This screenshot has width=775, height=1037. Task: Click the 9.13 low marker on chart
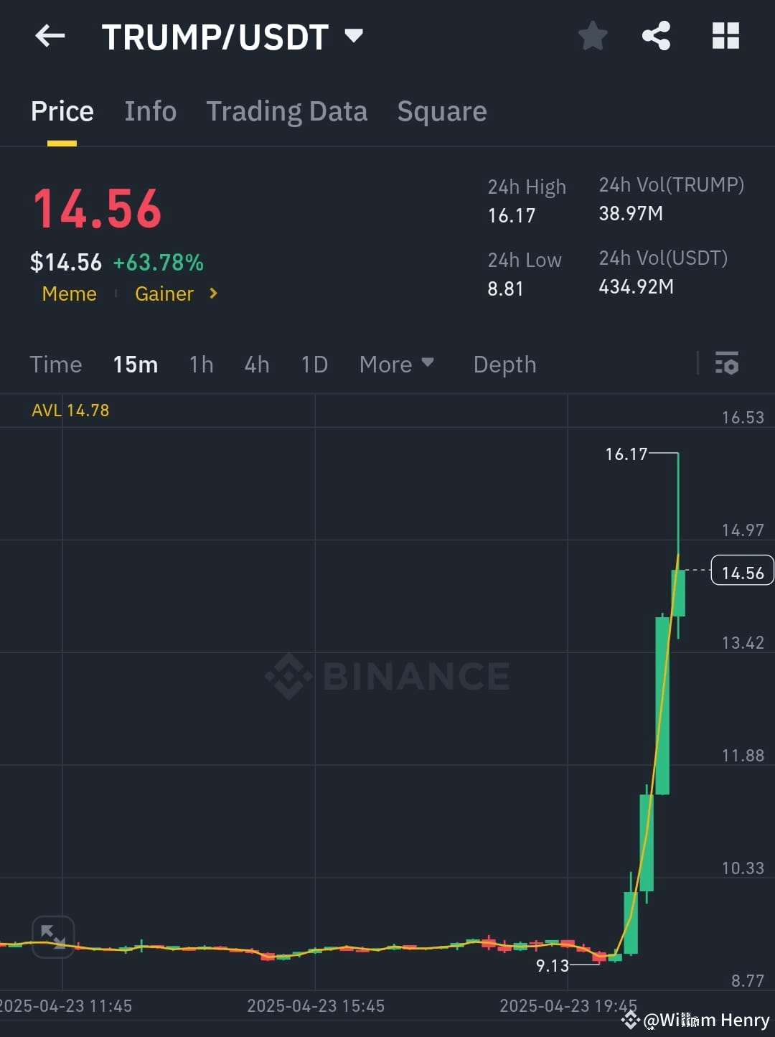(x=553, y=966)
